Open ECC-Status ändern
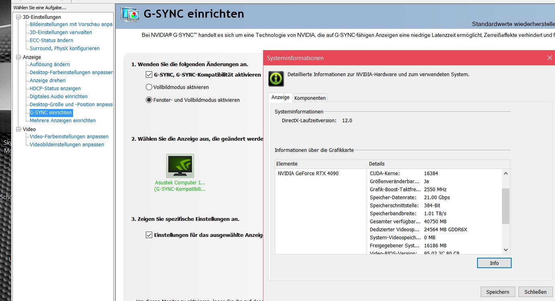This screenshot has height=301, width=555. 51,40
